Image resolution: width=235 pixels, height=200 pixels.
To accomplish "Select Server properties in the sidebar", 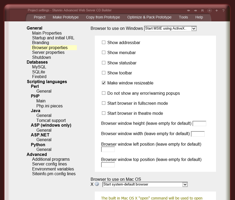I will (48, 52).
